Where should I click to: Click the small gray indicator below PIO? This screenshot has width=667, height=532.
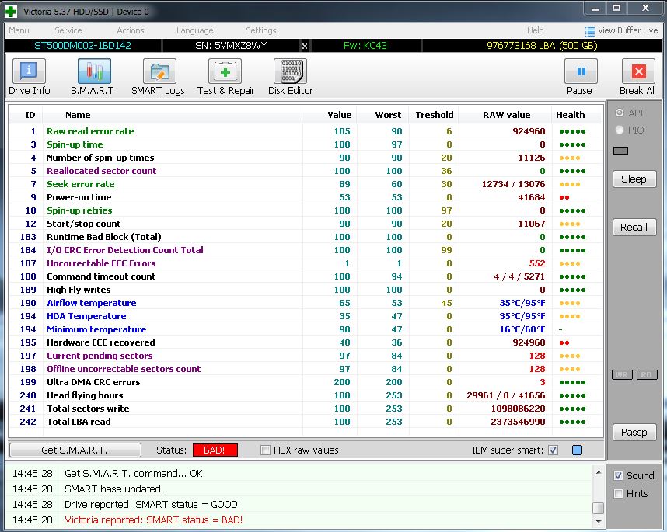tap(620, 151)
